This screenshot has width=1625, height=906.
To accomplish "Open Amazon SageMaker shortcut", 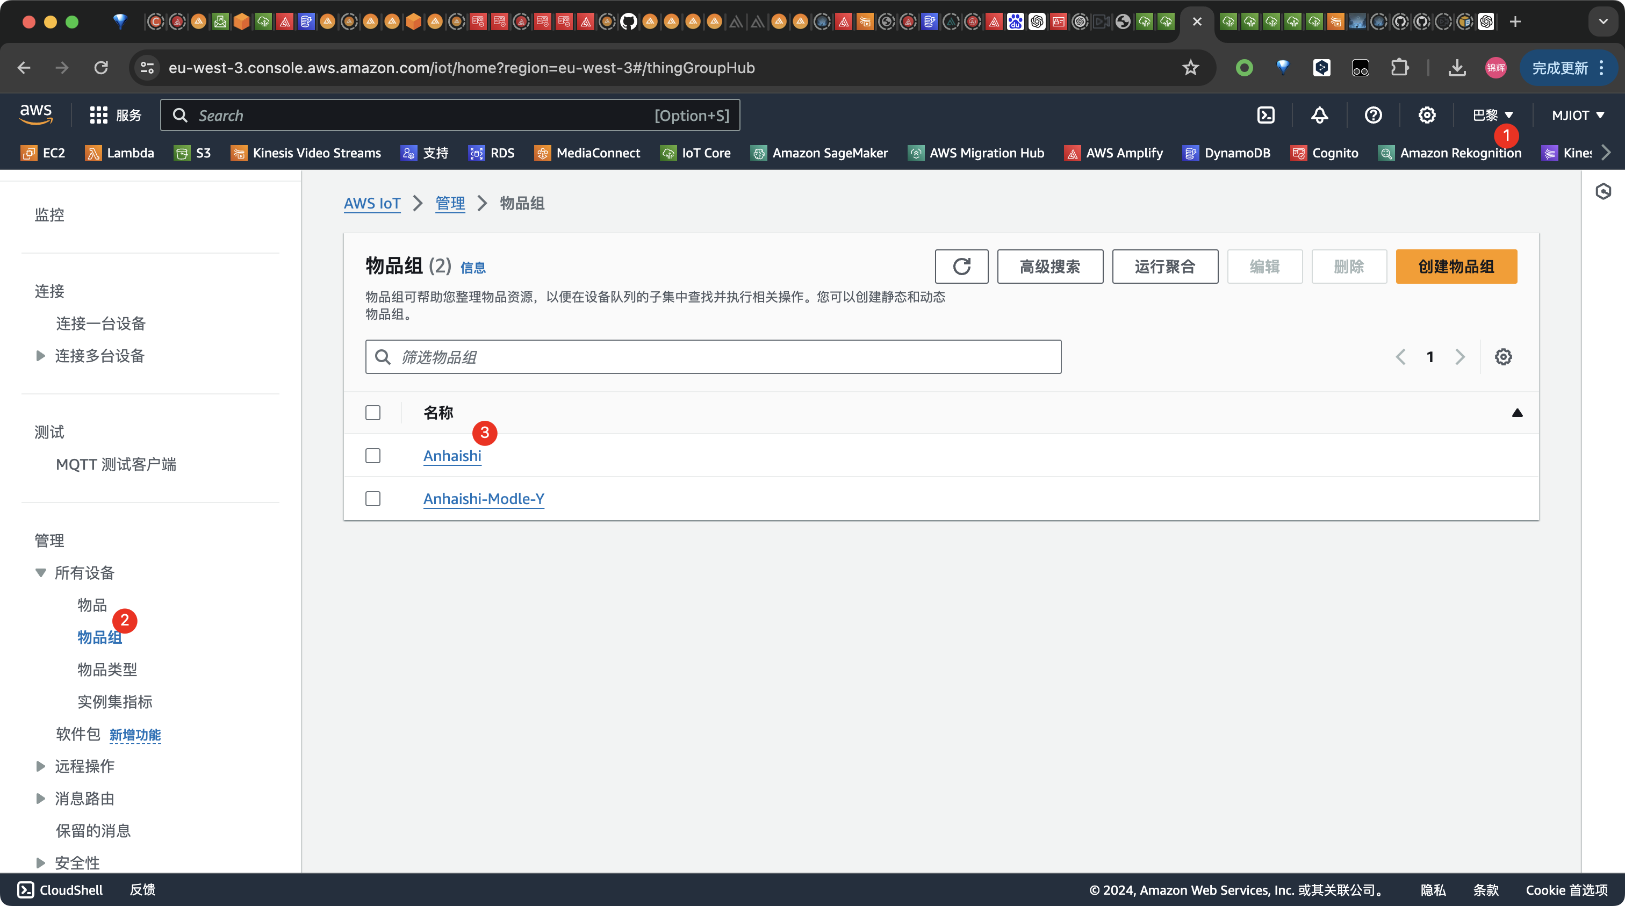I will [x=819, y=153].
